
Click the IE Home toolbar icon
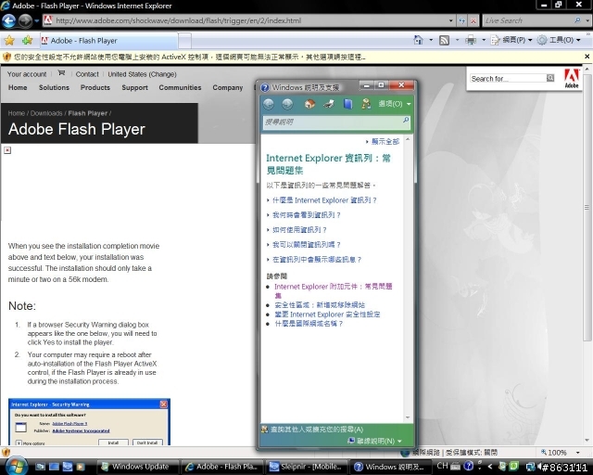pyautogui.click(x=418, y=40)
